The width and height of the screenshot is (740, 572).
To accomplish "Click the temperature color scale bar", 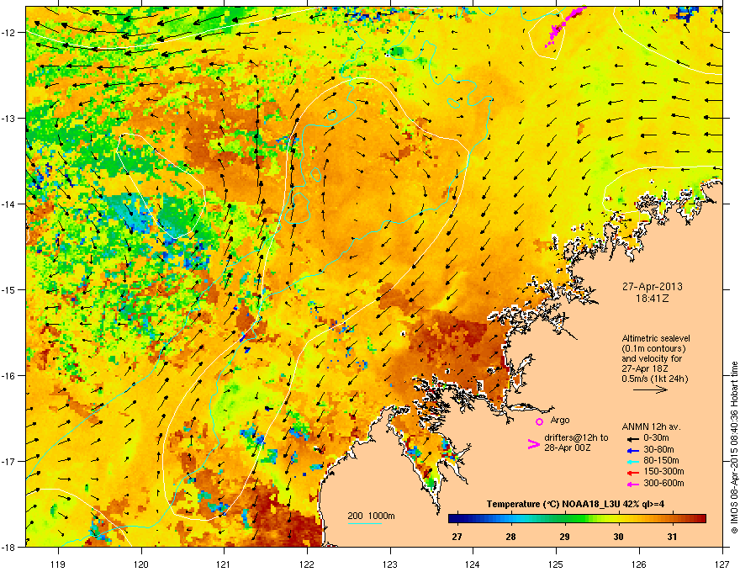I will click(577, 519).
